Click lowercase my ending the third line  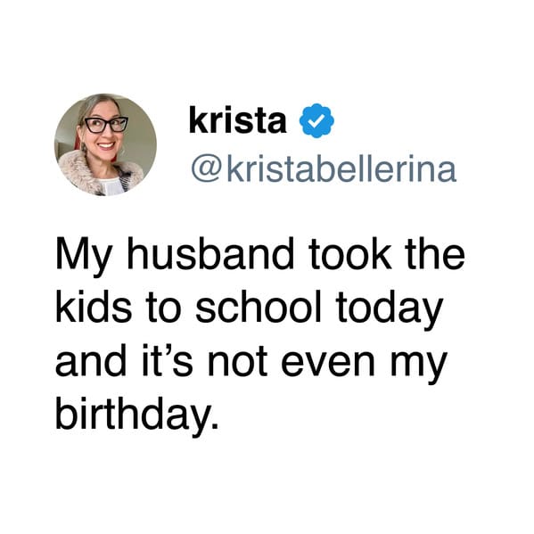pyautogui.click(x=418, y=367)
